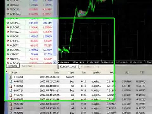Click the balance icon of order 4415361

[10, 77]
